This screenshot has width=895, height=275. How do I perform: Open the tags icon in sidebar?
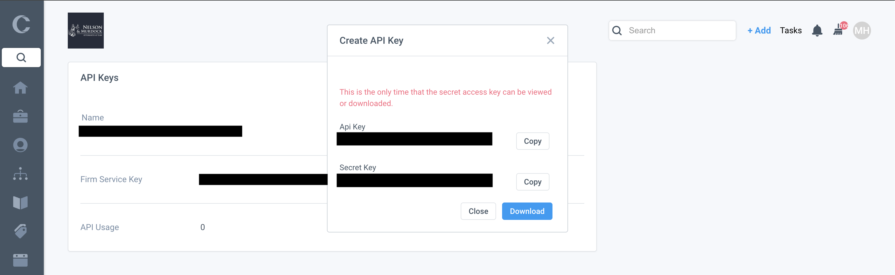[20, 231]
